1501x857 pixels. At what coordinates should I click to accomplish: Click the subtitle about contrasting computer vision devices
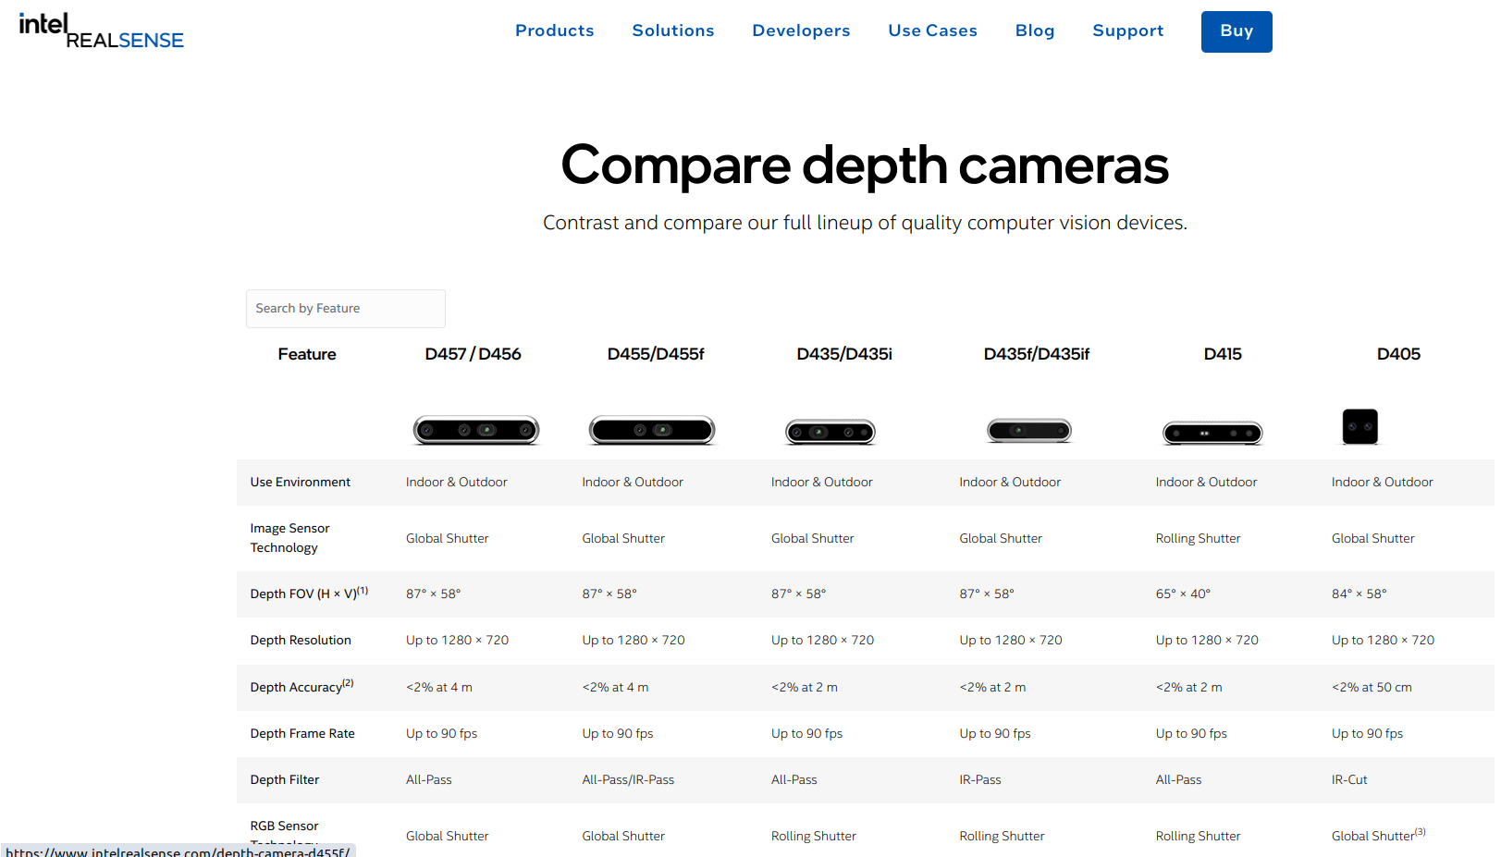coord(865,223)
